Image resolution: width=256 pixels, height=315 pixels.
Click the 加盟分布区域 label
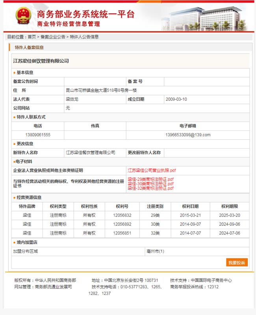(26, 251)
